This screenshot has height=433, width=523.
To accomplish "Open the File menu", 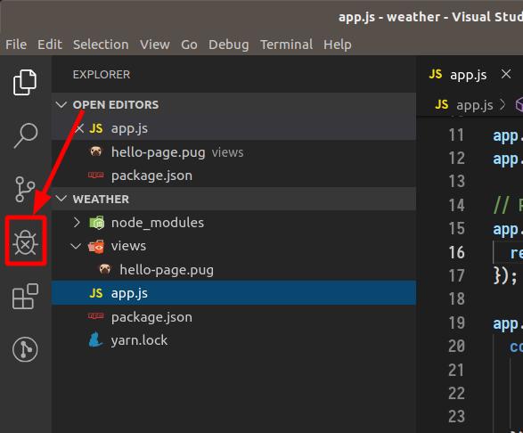I will 16,45.
